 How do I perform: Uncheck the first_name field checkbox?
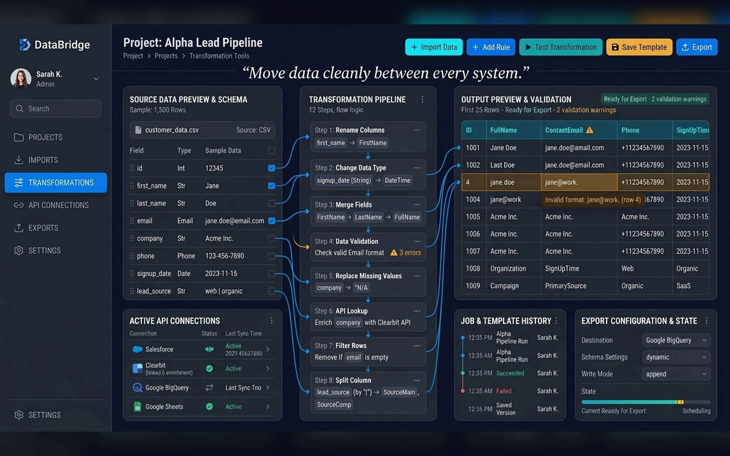(272, 186)
